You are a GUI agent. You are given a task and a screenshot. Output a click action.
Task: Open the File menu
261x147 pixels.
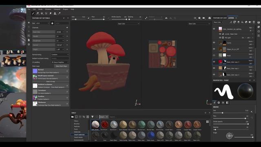pos(29,9)
